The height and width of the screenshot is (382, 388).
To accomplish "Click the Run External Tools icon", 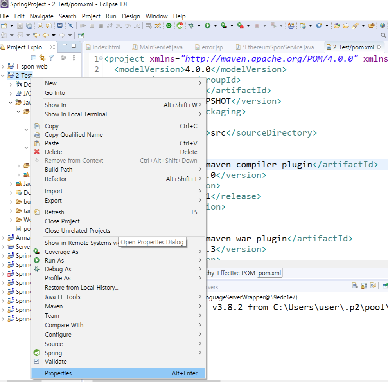I will pyautogui.click(x=240, y=25).
